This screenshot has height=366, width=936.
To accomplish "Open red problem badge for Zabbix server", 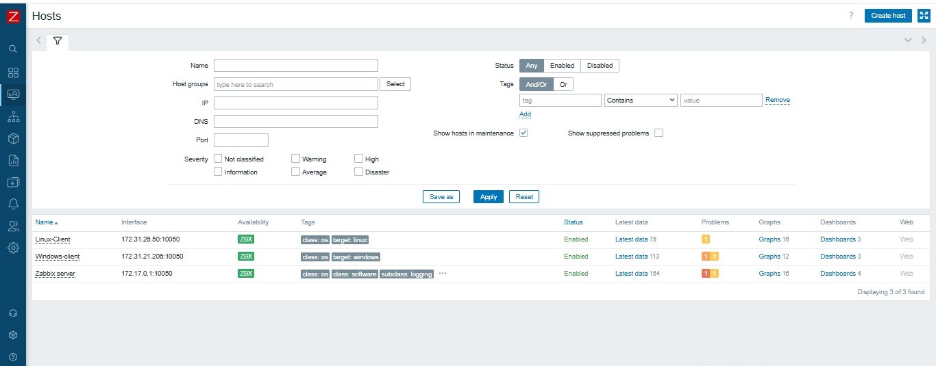I will [x=706, y=274].
